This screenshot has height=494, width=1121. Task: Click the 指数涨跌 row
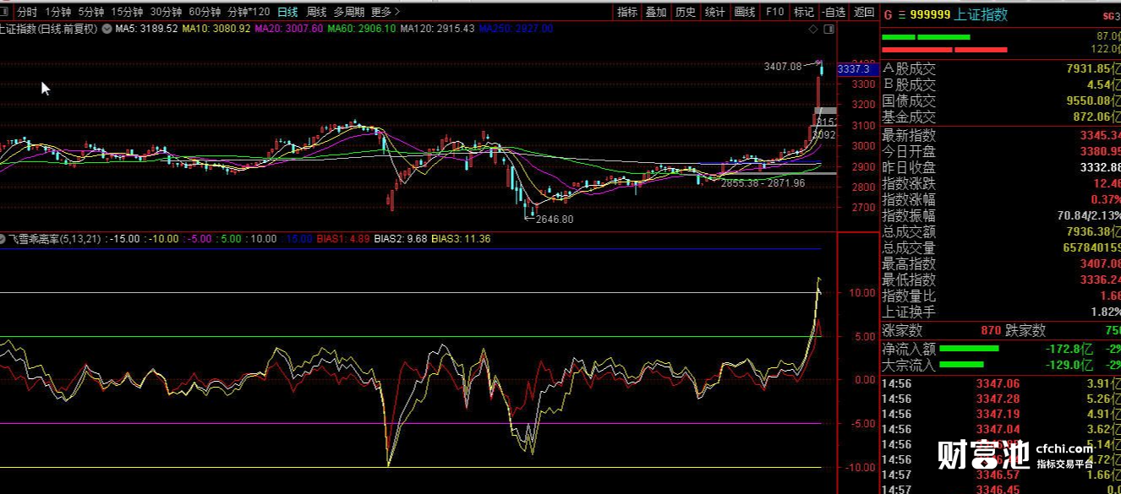point(1001,183)
